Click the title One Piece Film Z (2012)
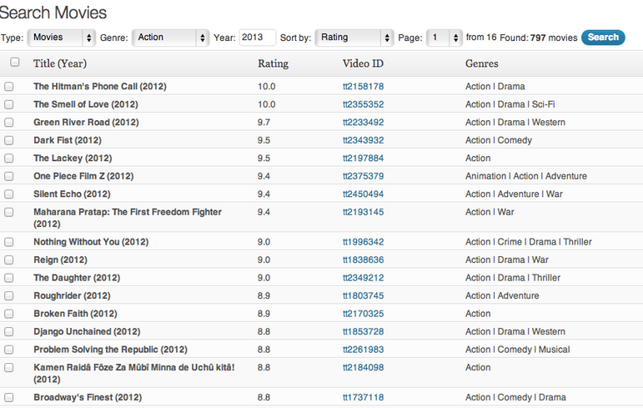The width and height of the screenshot is (643, 408). (83, 176)
